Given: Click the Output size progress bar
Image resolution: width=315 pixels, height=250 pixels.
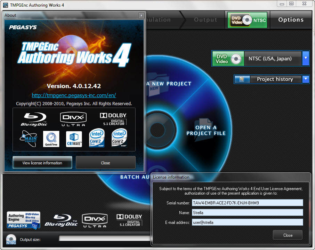Looking at the screenshot, I should pos(104,238).
